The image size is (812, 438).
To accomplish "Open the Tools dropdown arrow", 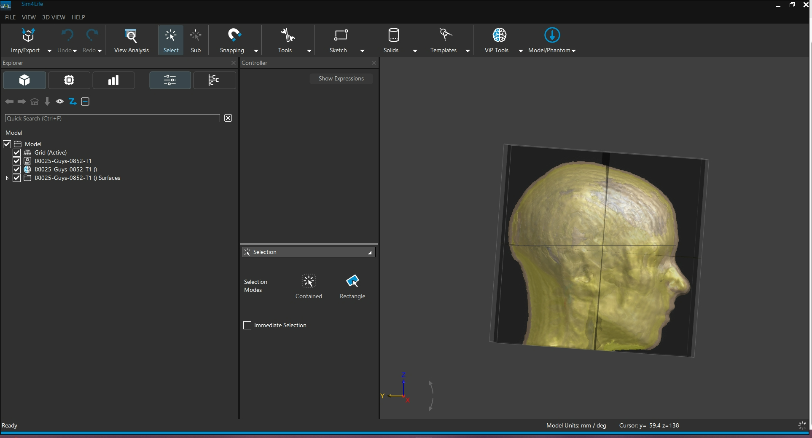I will click(309, 51).
